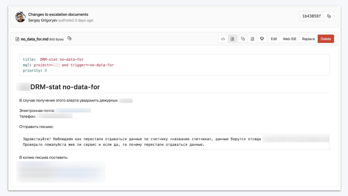Click the blurred email address link

(x=73, y=111)
